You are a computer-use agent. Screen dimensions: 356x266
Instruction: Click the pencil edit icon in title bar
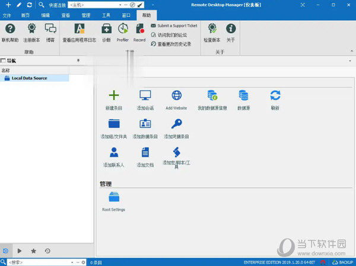click(19, 5)
